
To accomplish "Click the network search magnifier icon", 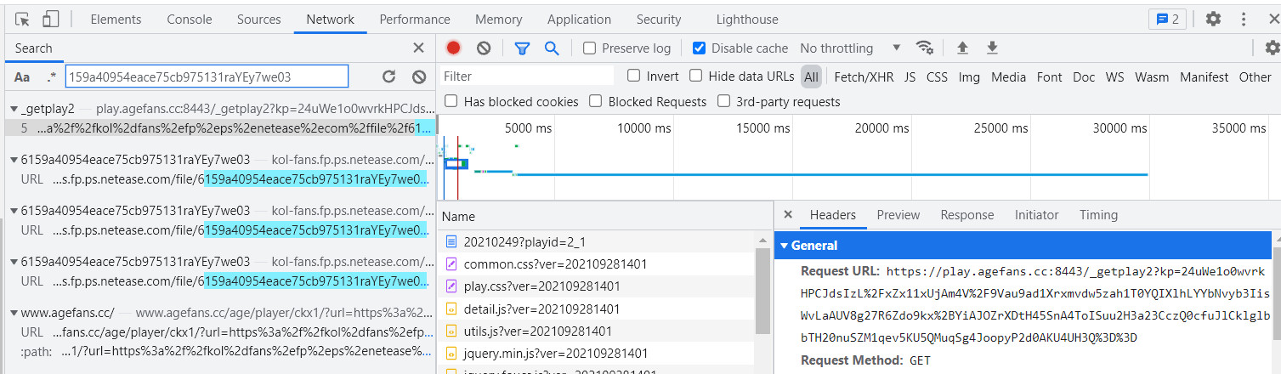I will tap(552, 48).
